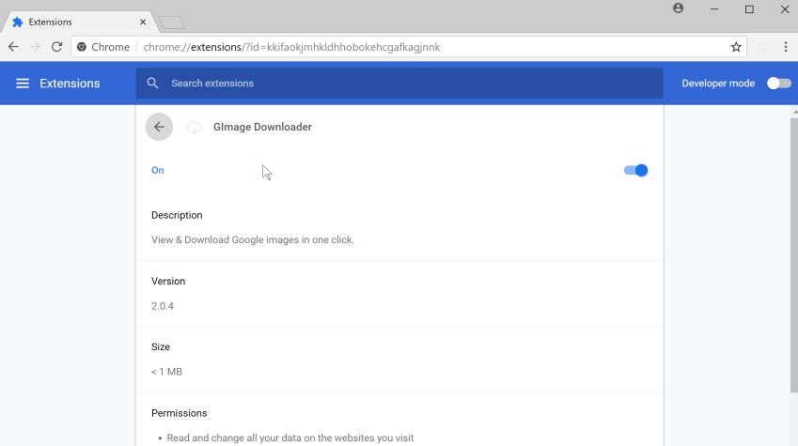This screenshot has width=798, height=446.
Task: Click the Version heading
Action: pyautogui.click(x=168, y=282)
